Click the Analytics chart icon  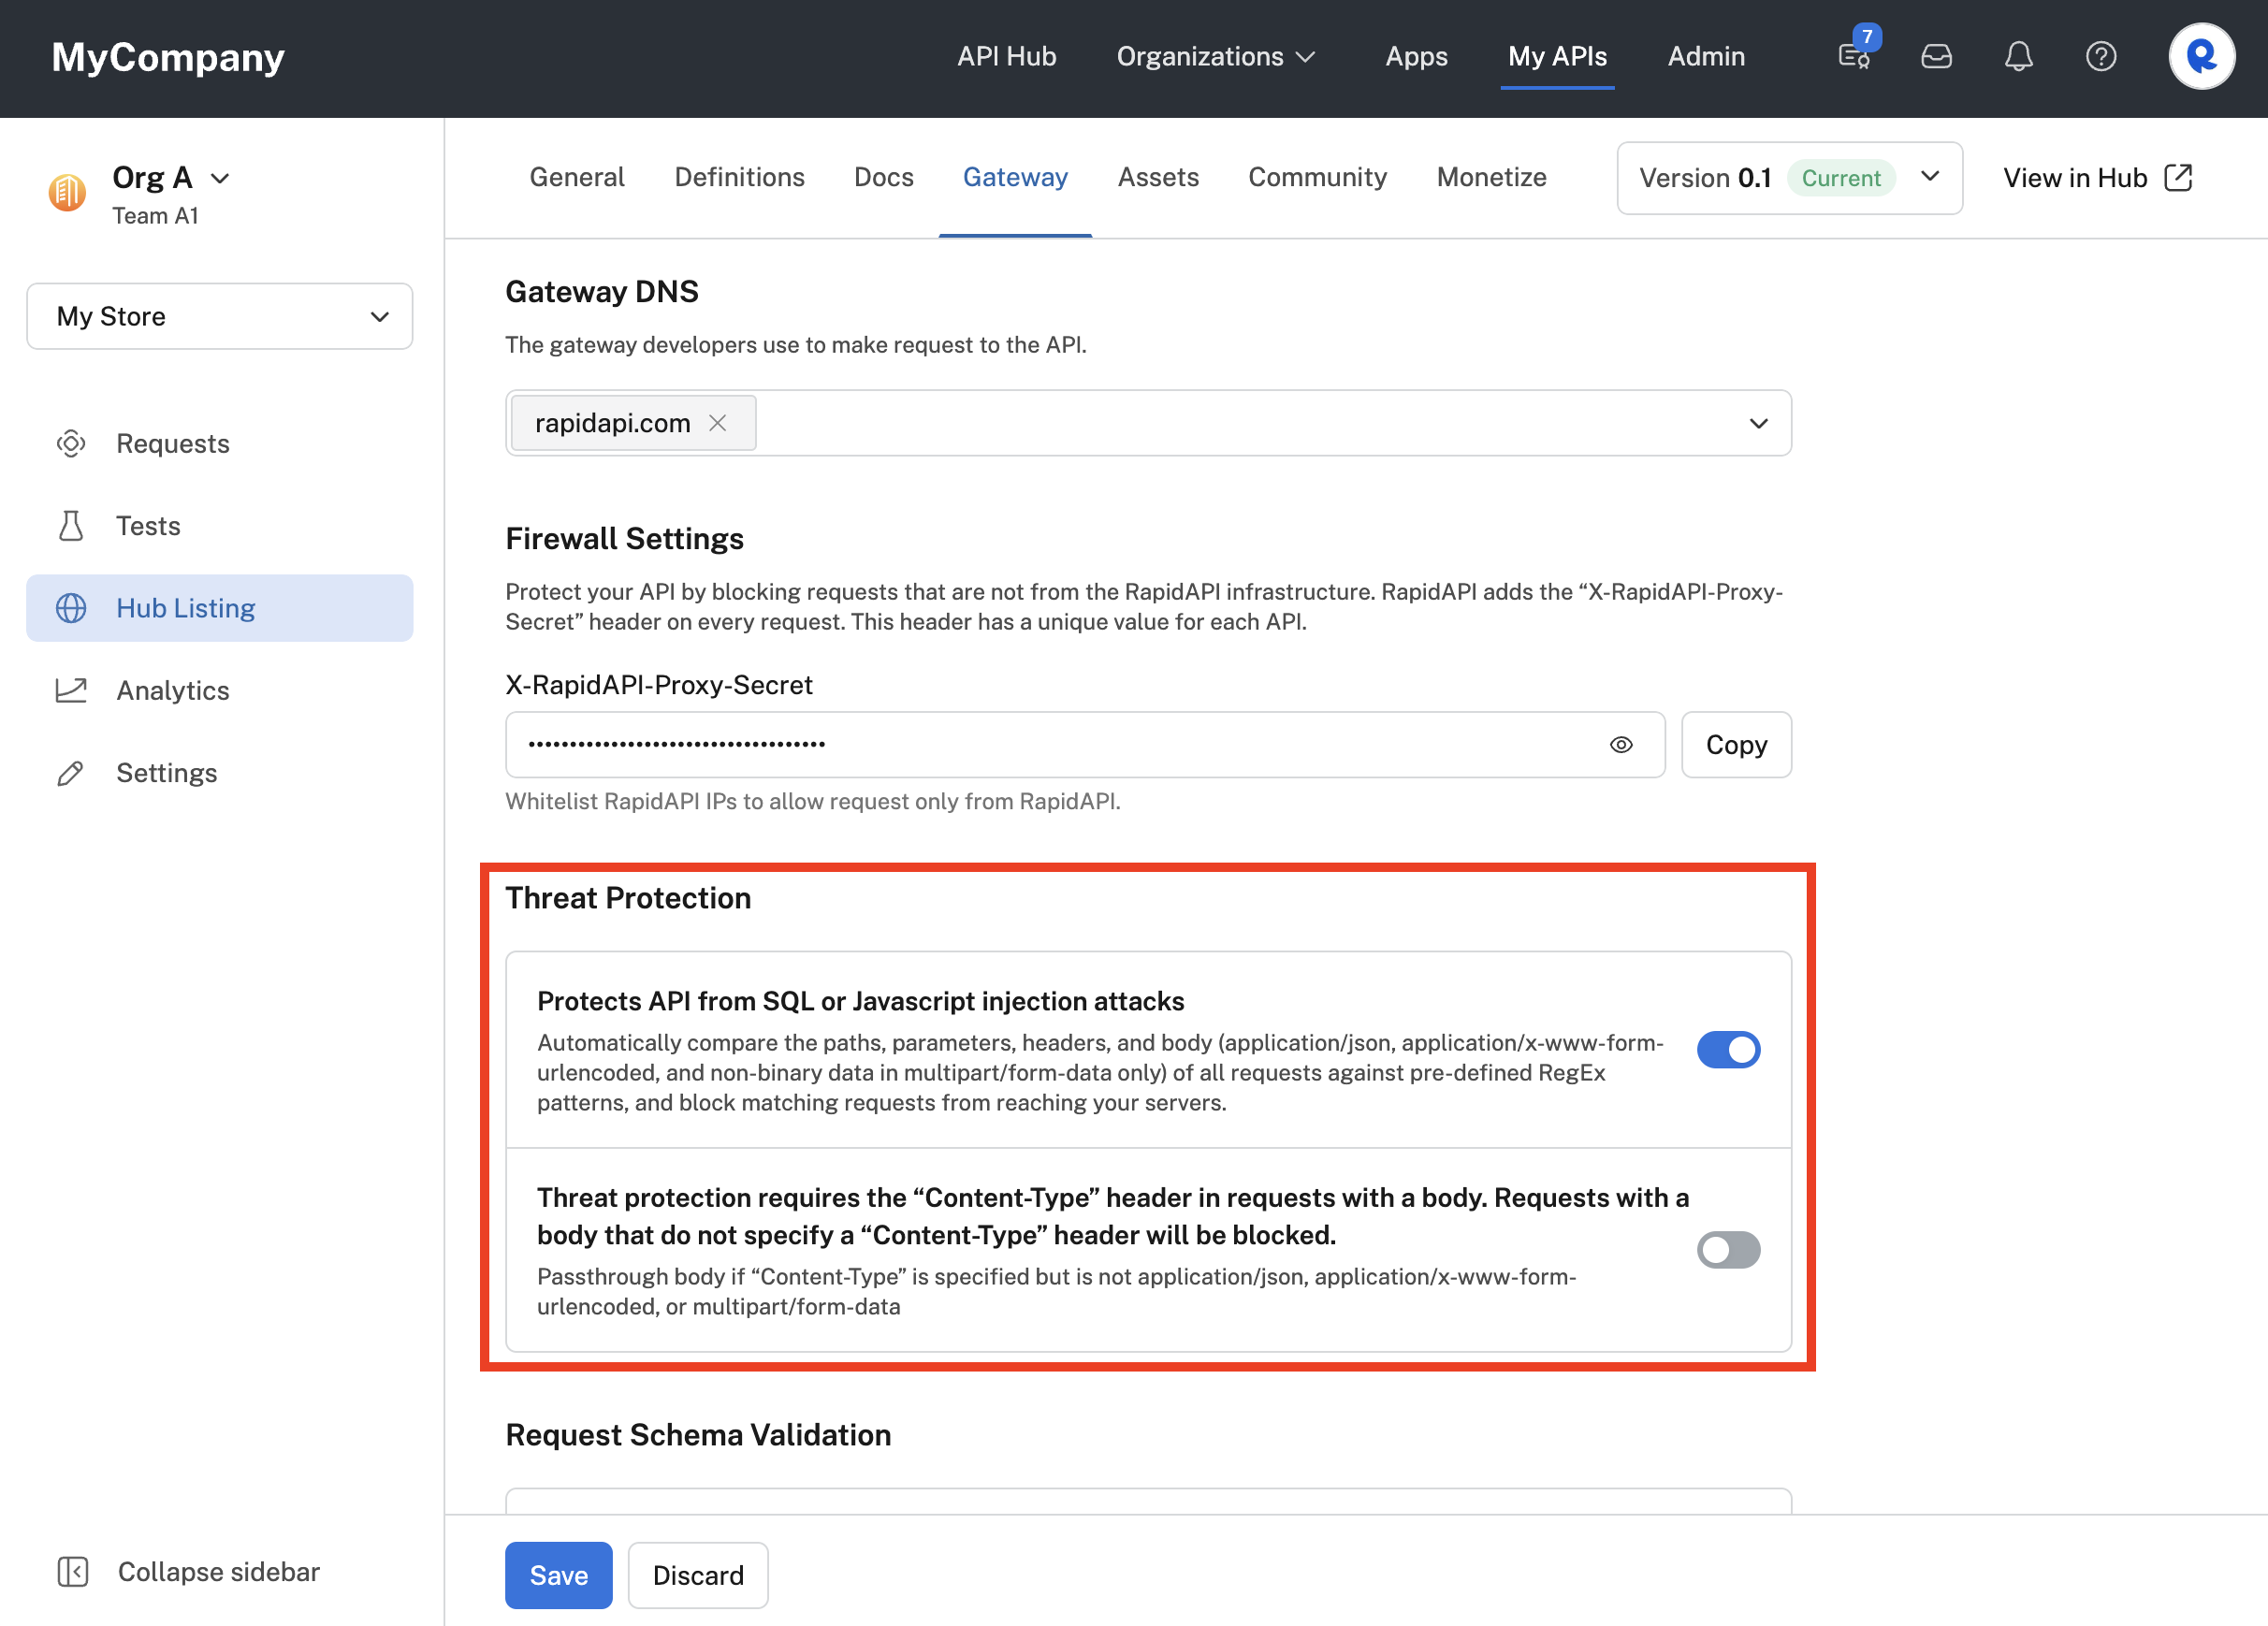pos(71,690)
